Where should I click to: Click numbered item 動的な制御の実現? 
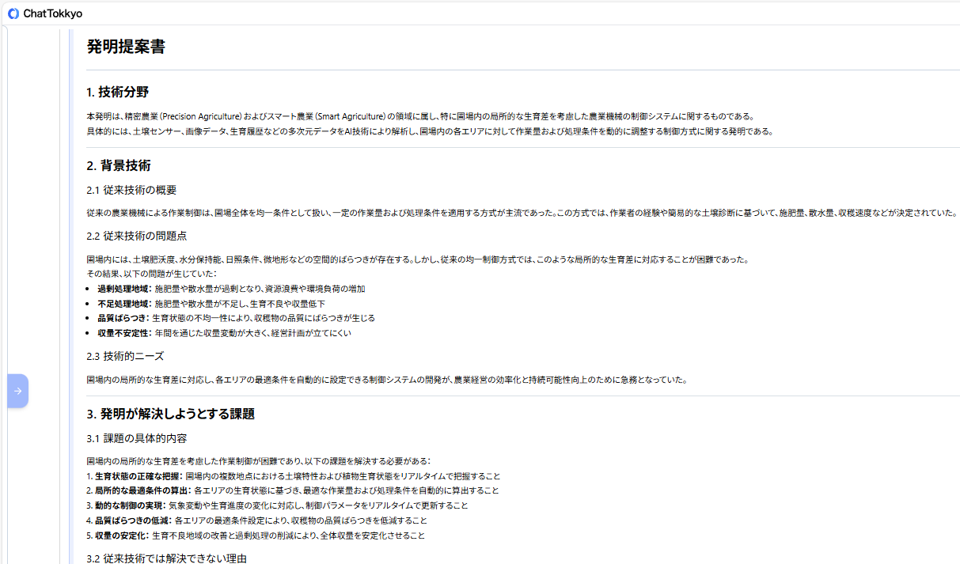[x=130, y=505]
